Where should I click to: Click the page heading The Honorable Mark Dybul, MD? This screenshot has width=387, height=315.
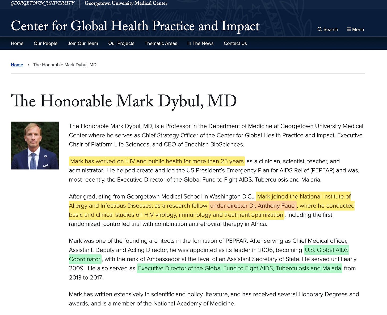[x=124, y=101]
